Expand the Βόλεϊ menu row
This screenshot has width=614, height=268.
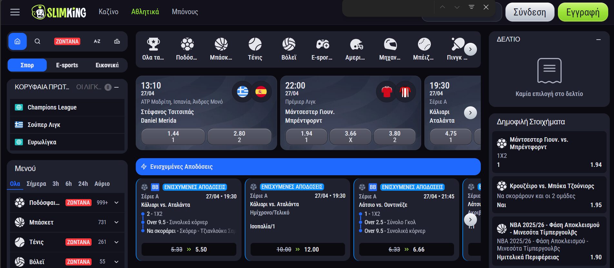[116, 262]
